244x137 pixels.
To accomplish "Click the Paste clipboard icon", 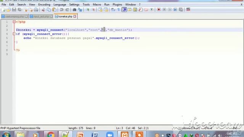I will [x=54, y=10].
